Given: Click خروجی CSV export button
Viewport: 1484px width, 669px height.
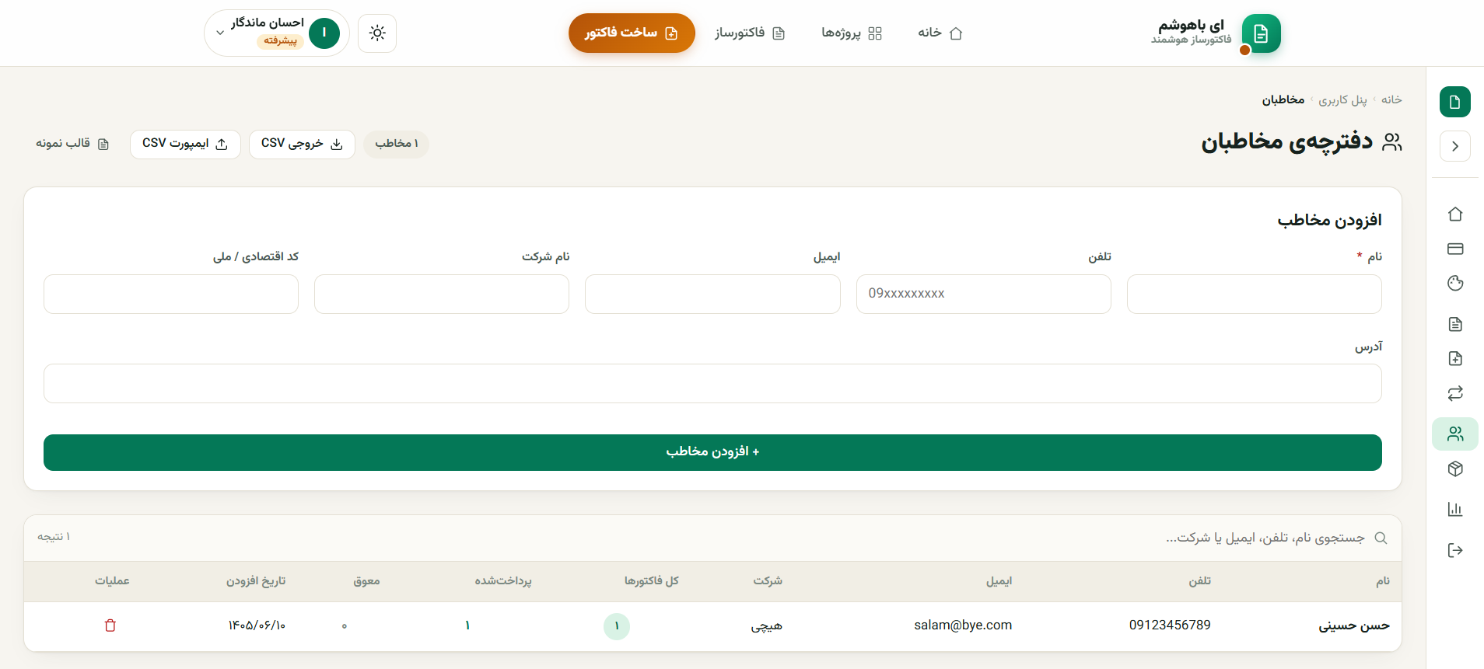Looking at the screenshot, I should (302, 144).
